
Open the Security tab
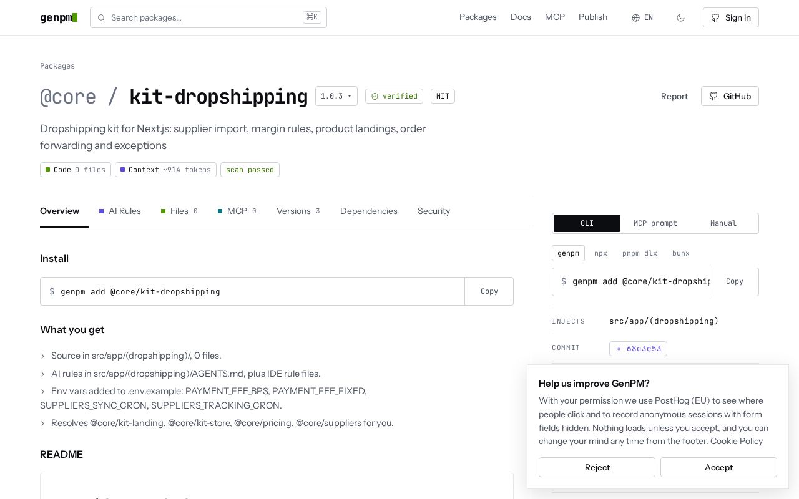[434, 211]
